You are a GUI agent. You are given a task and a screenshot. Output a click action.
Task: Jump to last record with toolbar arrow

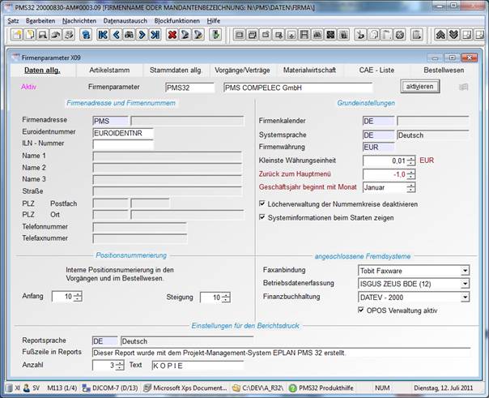155,35
